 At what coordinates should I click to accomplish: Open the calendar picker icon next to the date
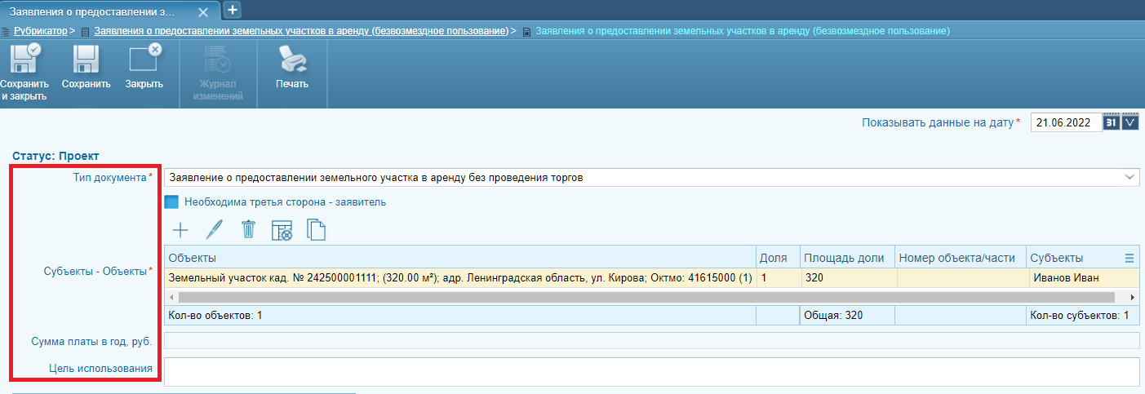(1112, 122)
